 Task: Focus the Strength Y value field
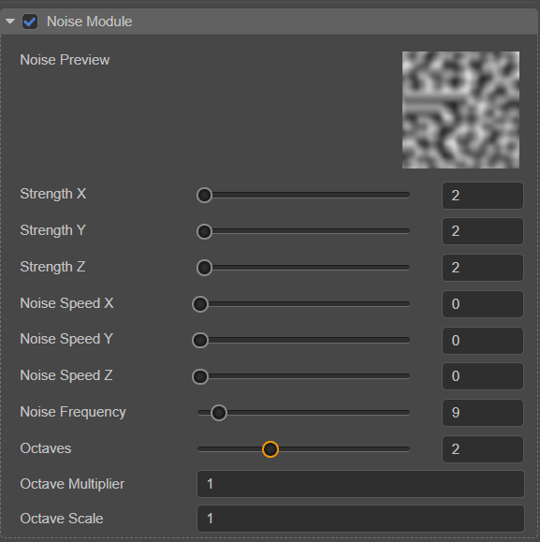coord(483,231)
